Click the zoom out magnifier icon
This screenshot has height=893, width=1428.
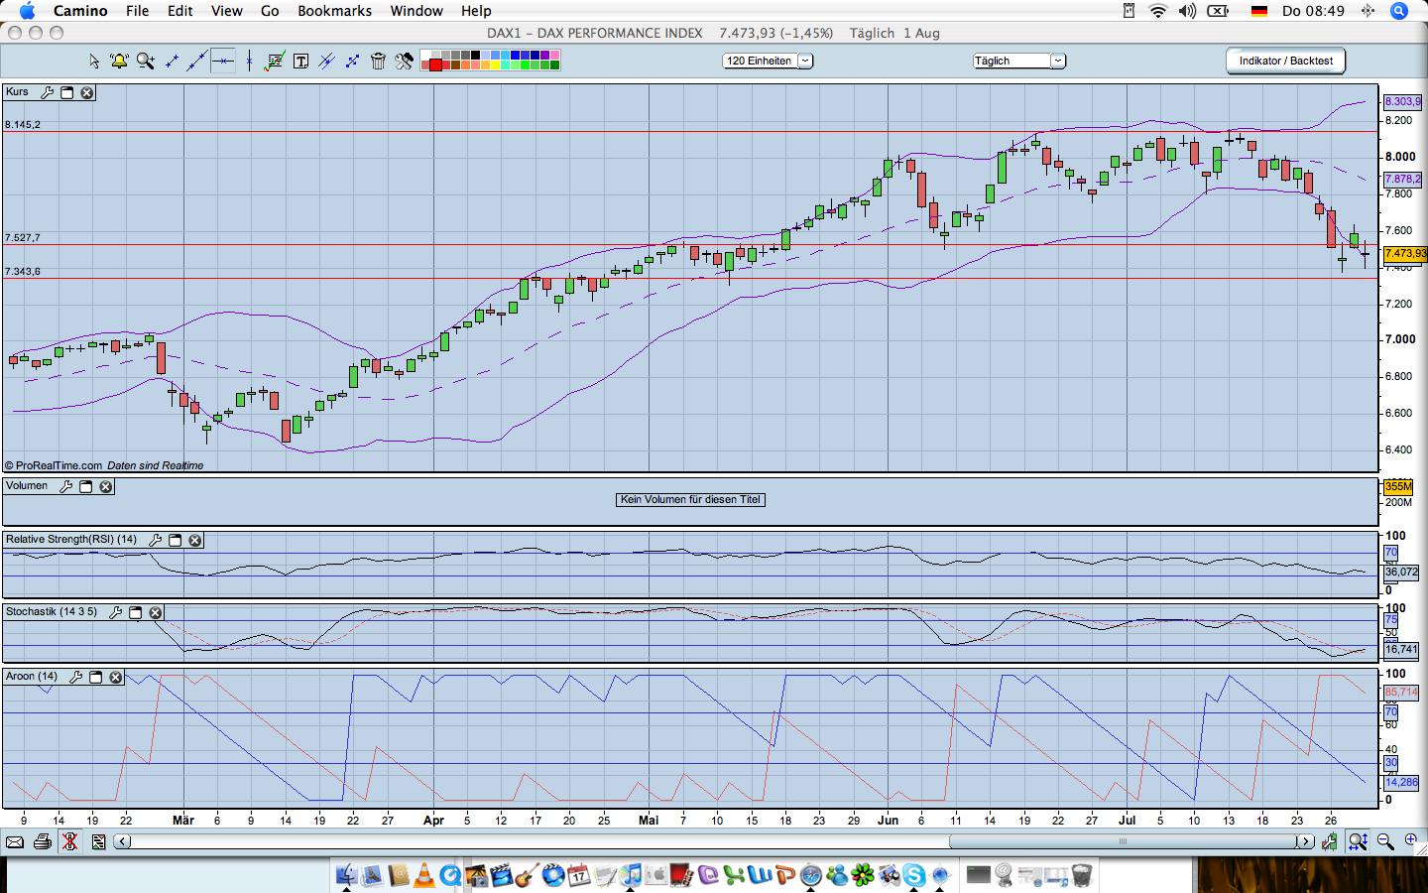coord(1385,842)
